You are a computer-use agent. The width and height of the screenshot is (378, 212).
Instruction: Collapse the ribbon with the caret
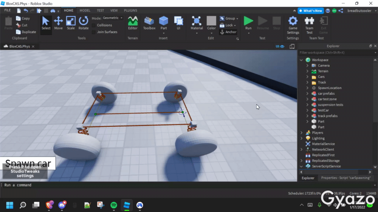(x=294, y=11)
